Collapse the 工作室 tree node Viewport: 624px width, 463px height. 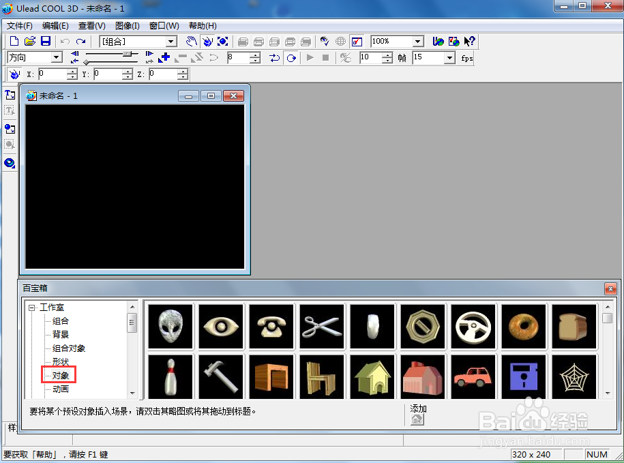31,308
